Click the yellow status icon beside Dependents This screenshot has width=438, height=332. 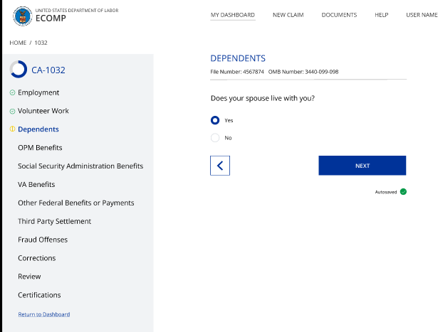click(12, 129)
